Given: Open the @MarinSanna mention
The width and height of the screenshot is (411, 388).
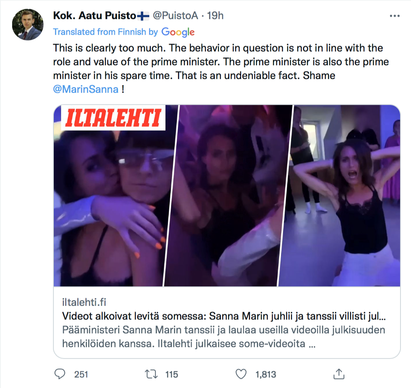Looking at the screenshot, I should point(86,90).
